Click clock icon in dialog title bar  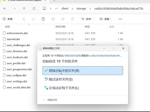coord(40,48)
